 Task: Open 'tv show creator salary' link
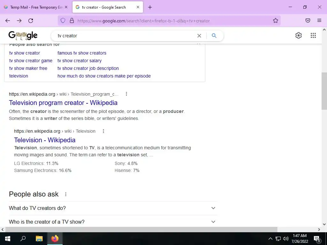pyautogui.click(x=80, y=61)
